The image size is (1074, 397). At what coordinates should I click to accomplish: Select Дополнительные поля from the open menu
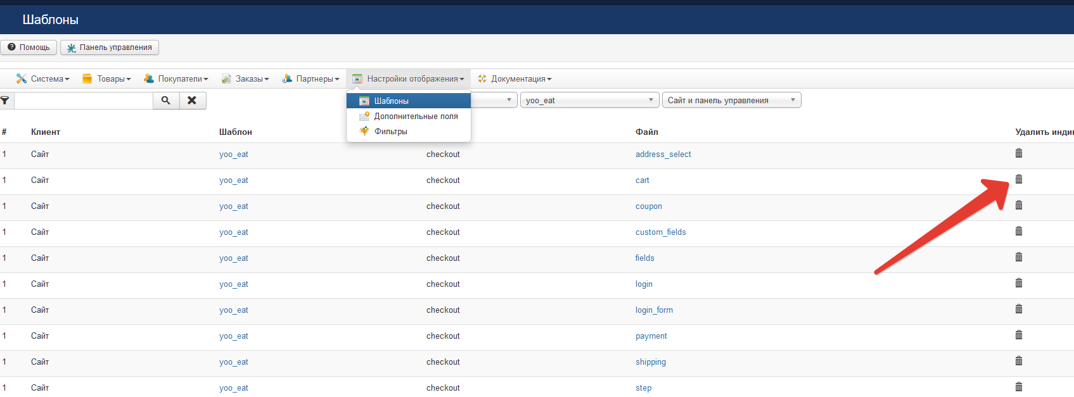(x=416, y=117)
